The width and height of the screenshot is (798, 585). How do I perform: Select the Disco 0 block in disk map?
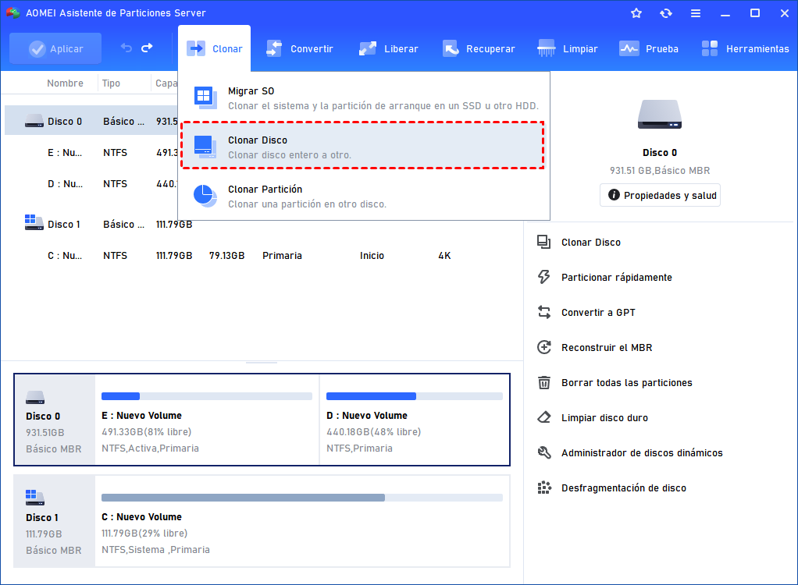point(55,420)
